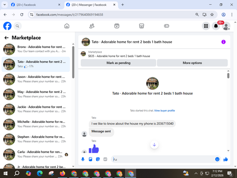Image resolution: width=237 pixels, height=178 pixels.
Task: Open the Michelle conversation
Action: click(x=36, y=124)
